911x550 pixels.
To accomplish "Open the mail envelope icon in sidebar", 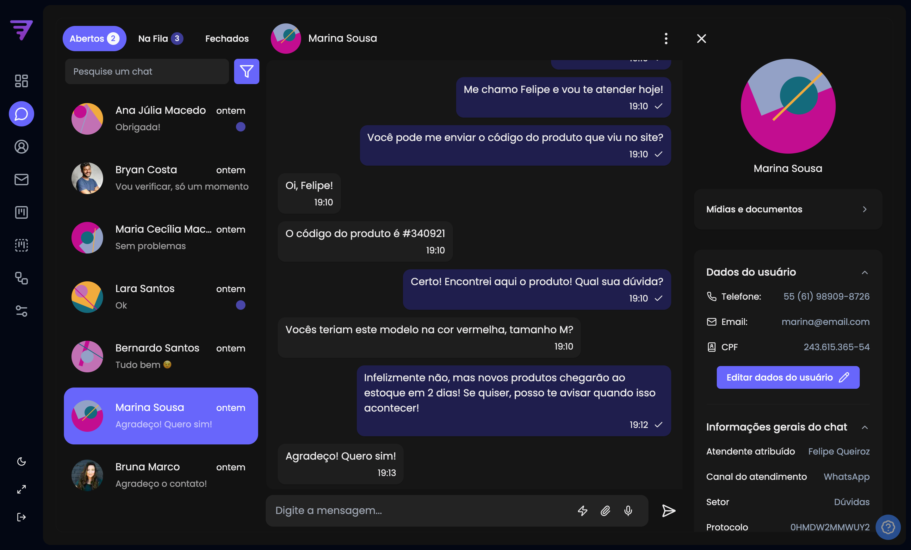I will pyautogui.click(x=22, y=180).
